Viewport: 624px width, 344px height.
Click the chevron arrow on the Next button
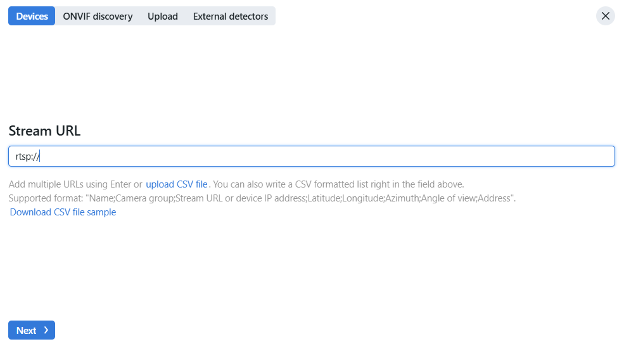coord(46,330)
